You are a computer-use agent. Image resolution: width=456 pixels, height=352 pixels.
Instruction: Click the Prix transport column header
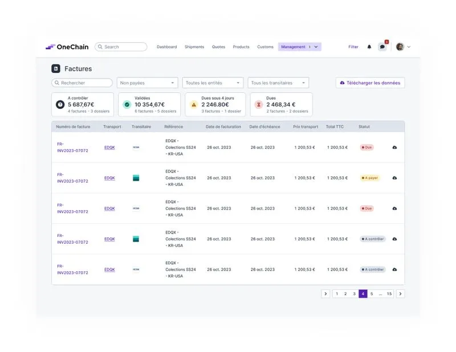tap(306, 127)
